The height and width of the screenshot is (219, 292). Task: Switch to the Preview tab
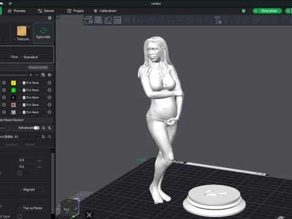click(16, 11)
